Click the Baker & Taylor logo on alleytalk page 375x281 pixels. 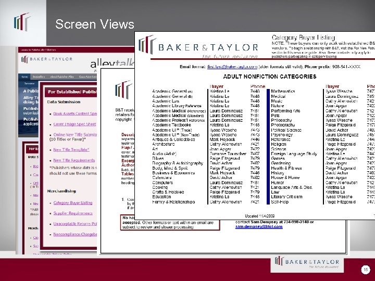[x=47, y=59]
